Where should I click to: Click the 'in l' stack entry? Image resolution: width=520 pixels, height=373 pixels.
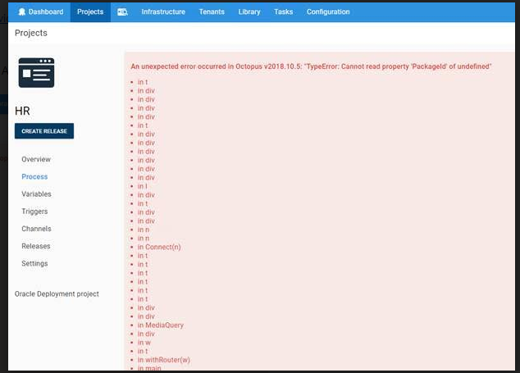pos(142,186)
